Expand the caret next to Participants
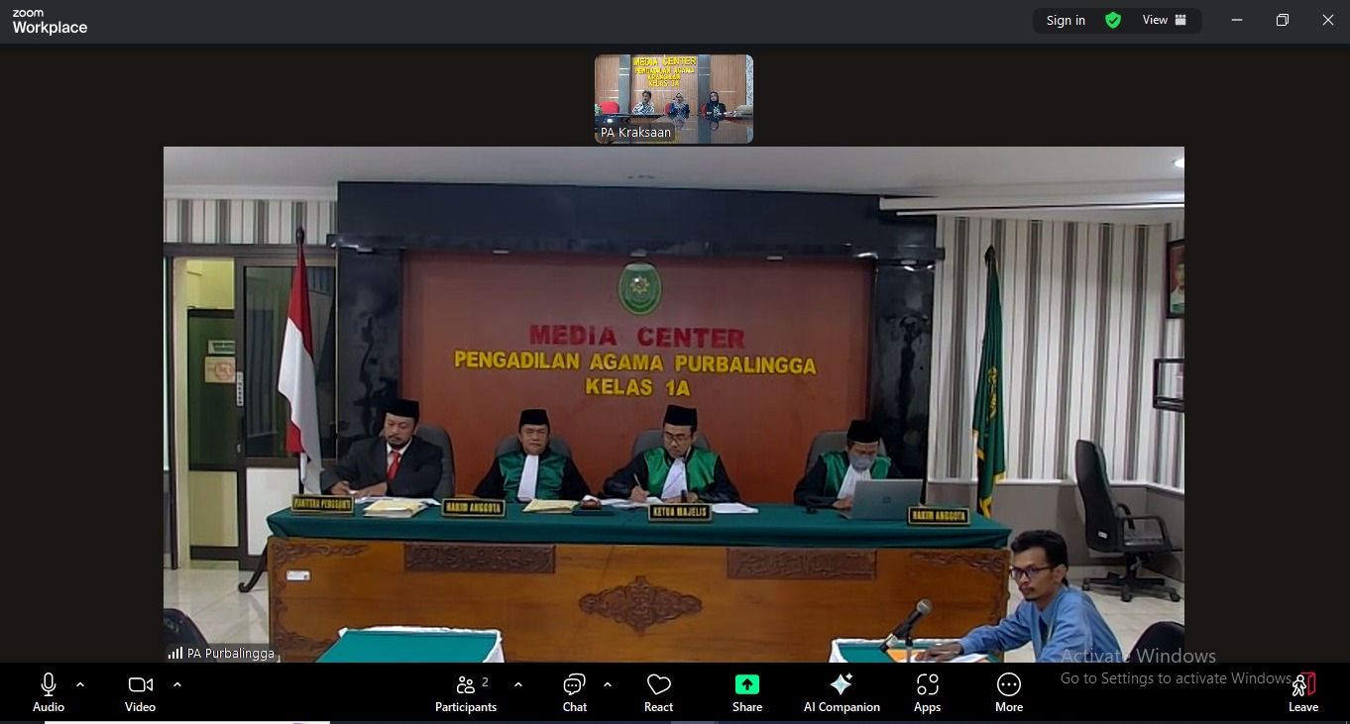 (x=518, y=684)
